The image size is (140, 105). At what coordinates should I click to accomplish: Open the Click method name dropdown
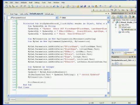[x=108, y=18]
